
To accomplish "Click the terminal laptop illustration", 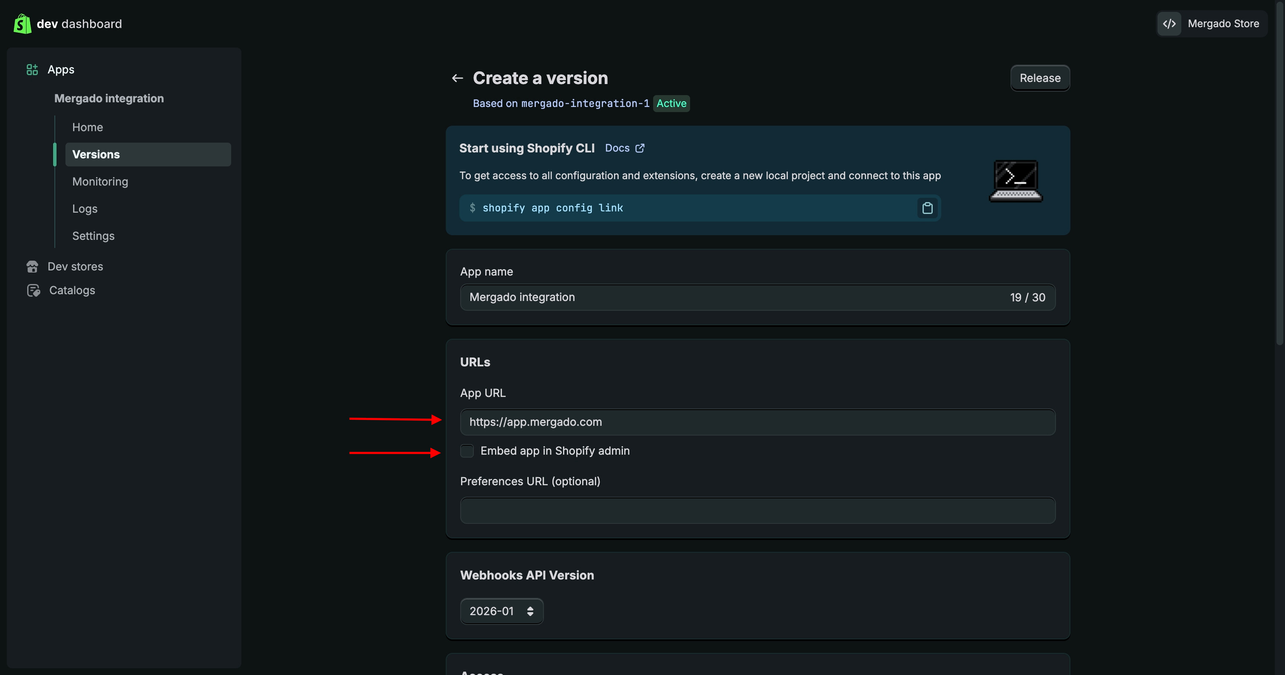I will tap(1016, 180).
